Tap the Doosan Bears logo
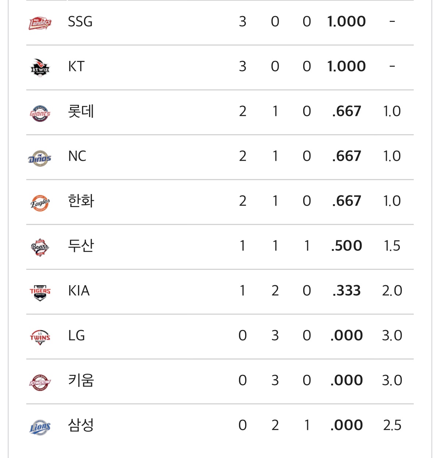The image size is (440, 458). [40, 248]
